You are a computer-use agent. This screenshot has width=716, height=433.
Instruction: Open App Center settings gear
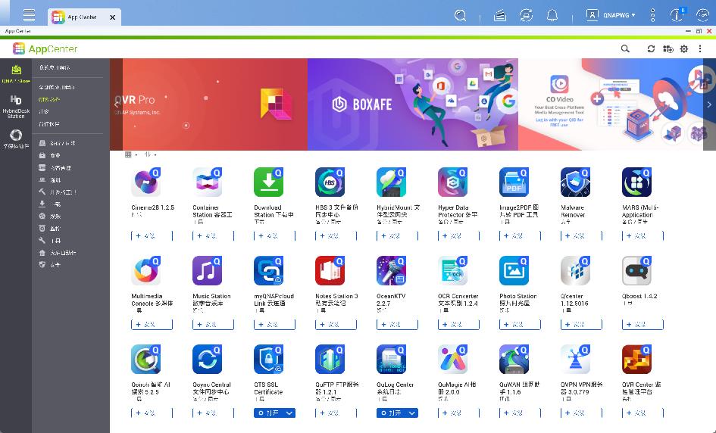click(684, 48)
